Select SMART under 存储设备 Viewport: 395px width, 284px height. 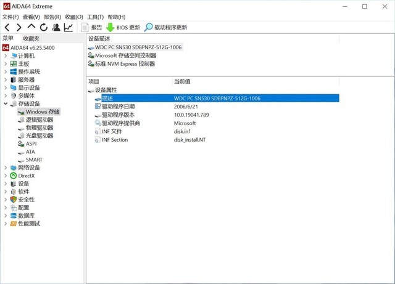click(34, 160)
